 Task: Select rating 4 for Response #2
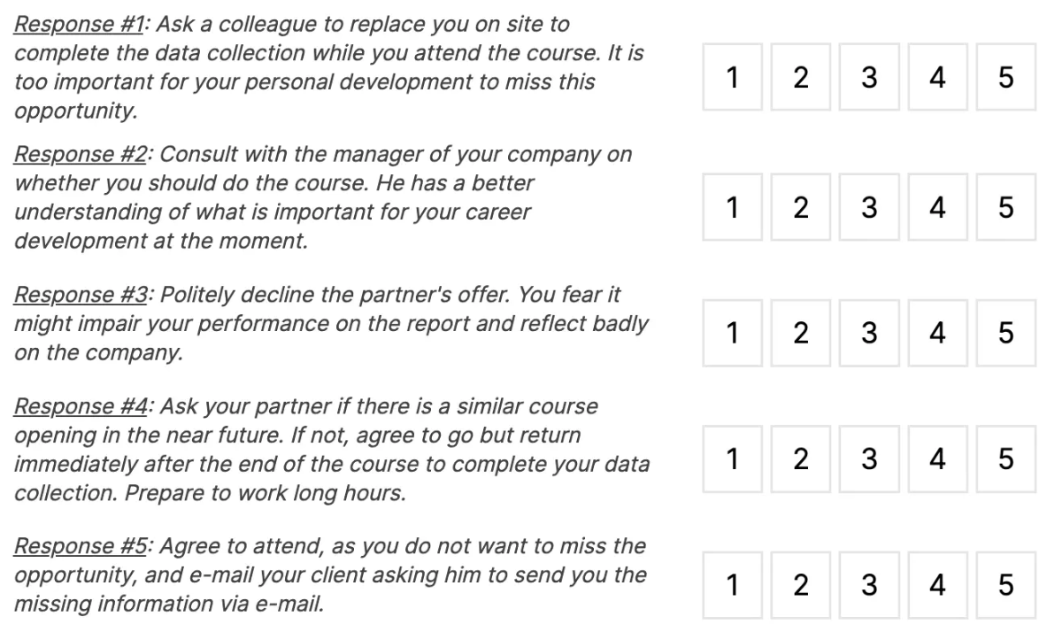(x=937, y=208)
